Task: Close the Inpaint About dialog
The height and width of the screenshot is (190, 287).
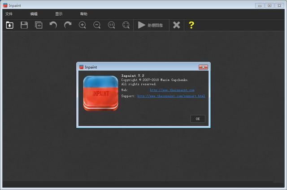Action: pyautogui.click(x=203, y=67)
